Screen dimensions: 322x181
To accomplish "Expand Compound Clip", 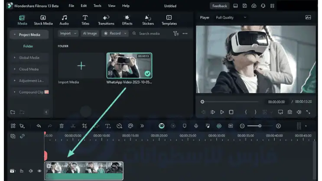I will click(15, 92).
